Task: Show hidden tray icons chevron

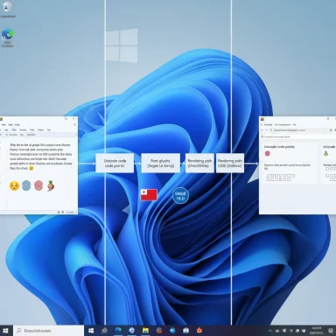Action: pos(269,331)
